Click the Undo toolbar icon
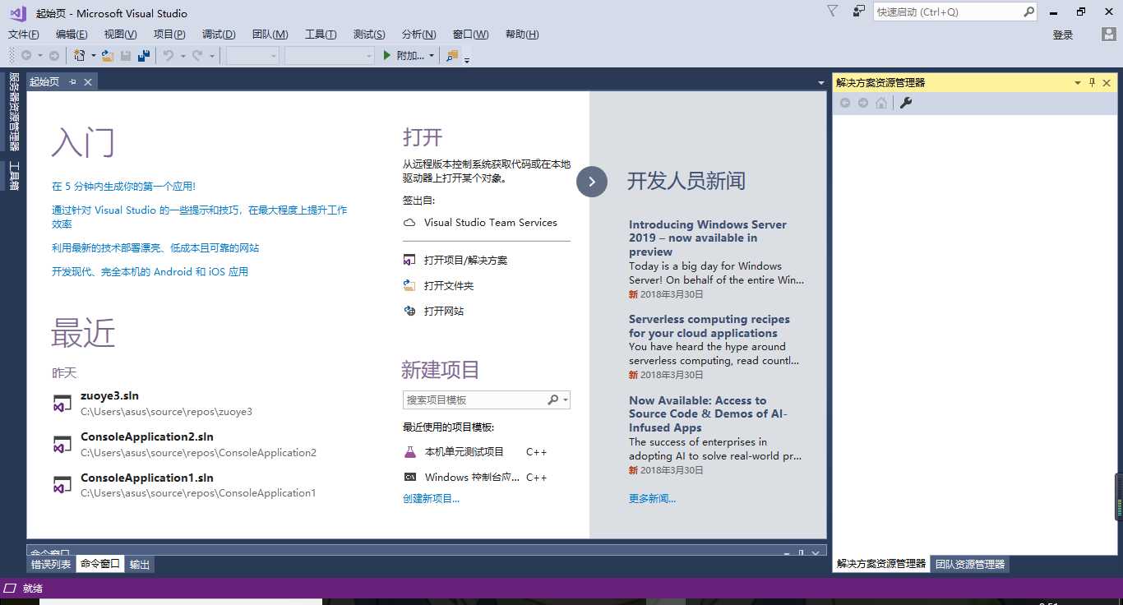 point(169,55)
